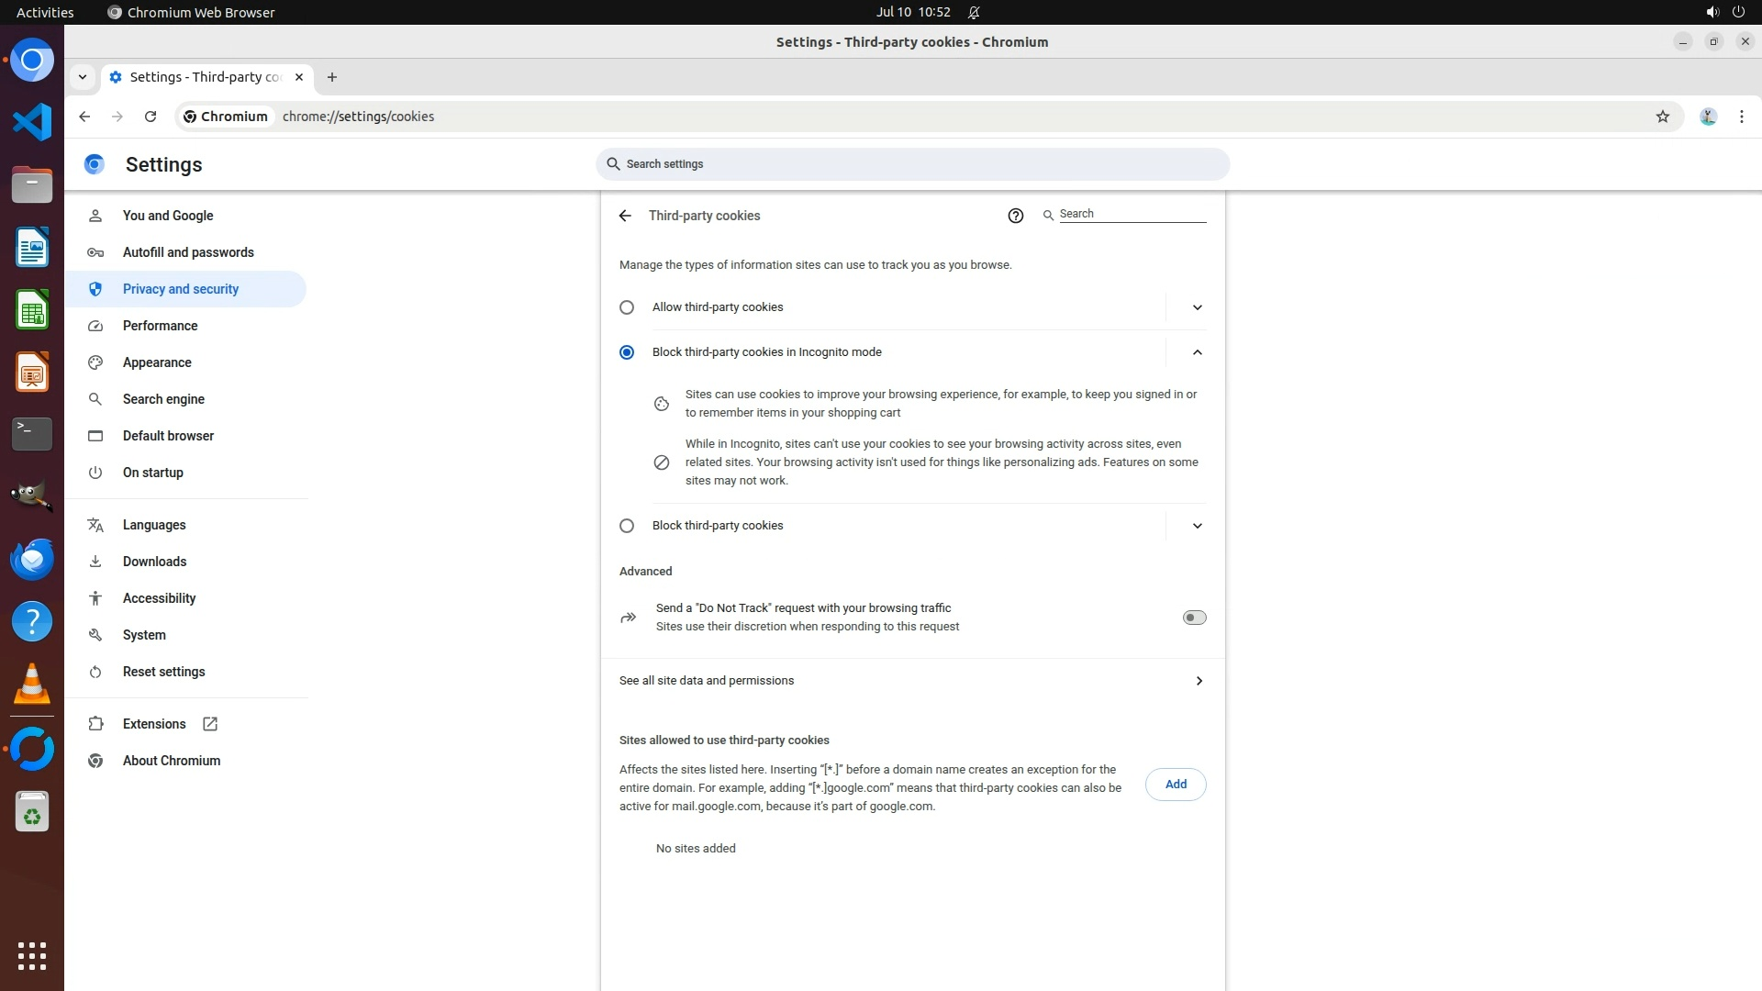
Task: Click the Search settings field
Action: (x=912, y=164)
